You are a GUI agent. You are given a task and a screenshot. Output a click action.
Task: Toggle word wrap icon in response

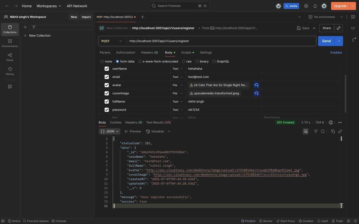(x=305, y=131)
